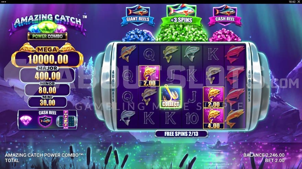This screenshot has width=302, height=169.
Task: Click the pink diamond in Cash Reel panel
Action: click(26, 121)
